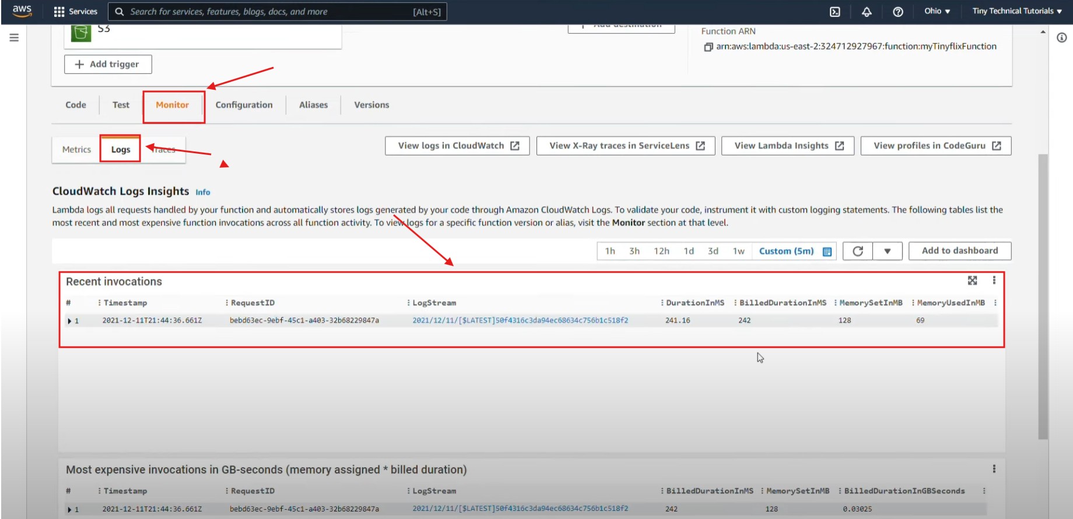Expand row 1 in Most expensive invocations
Screen dimensions: 1073x519
(69, 510)
